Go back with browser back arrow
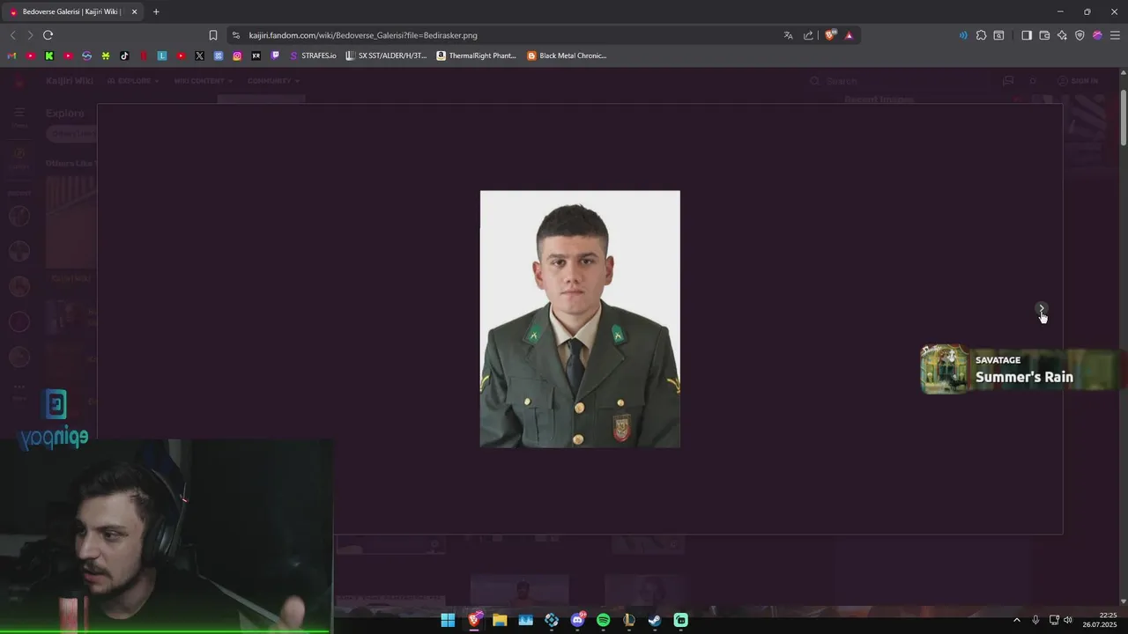1128x634 pixels. tap(12, 35)
